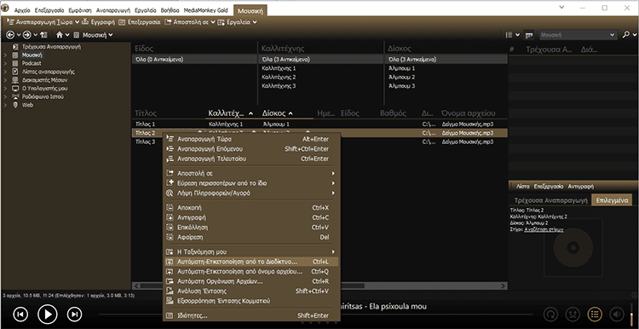Select Ο Υπολογιστής μου tree node
This screenshot has width=639, height=329.
click(x=45, y=89)
